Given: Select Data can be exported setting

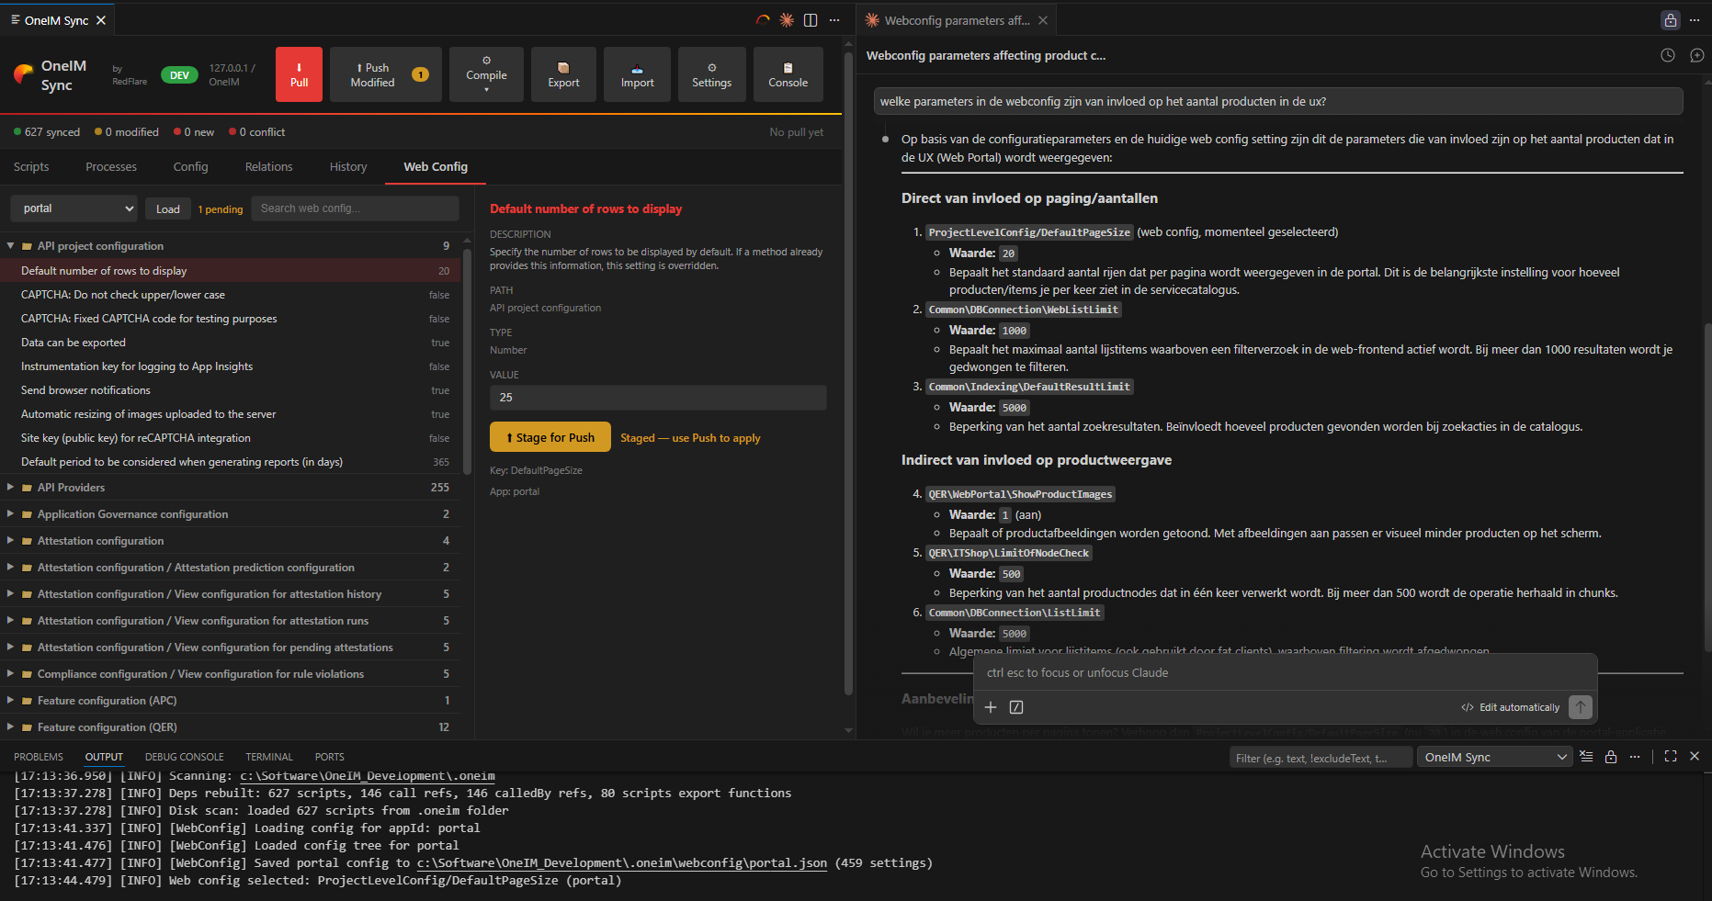Looking at the screenshot, I should (x=230, y=343).
